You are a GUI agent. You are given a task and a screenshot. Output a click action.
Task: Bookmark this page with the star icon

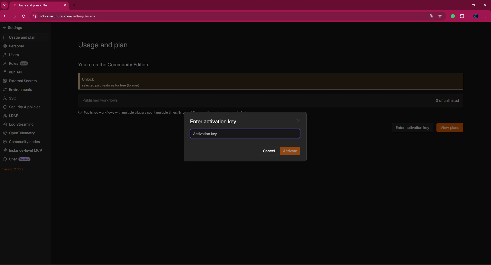pos(440,16)
